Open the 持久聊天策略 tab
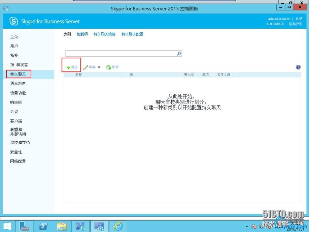This screenshot has width=309, height=232. (x=104, y=34)
